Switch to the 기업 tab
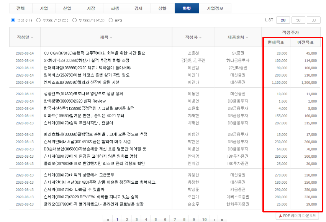326x222 pixels. point(44,8)
